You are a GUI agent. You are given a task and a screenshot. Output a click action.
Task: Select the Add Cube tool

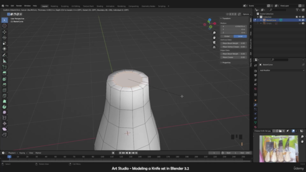click(x=4, y=67)
